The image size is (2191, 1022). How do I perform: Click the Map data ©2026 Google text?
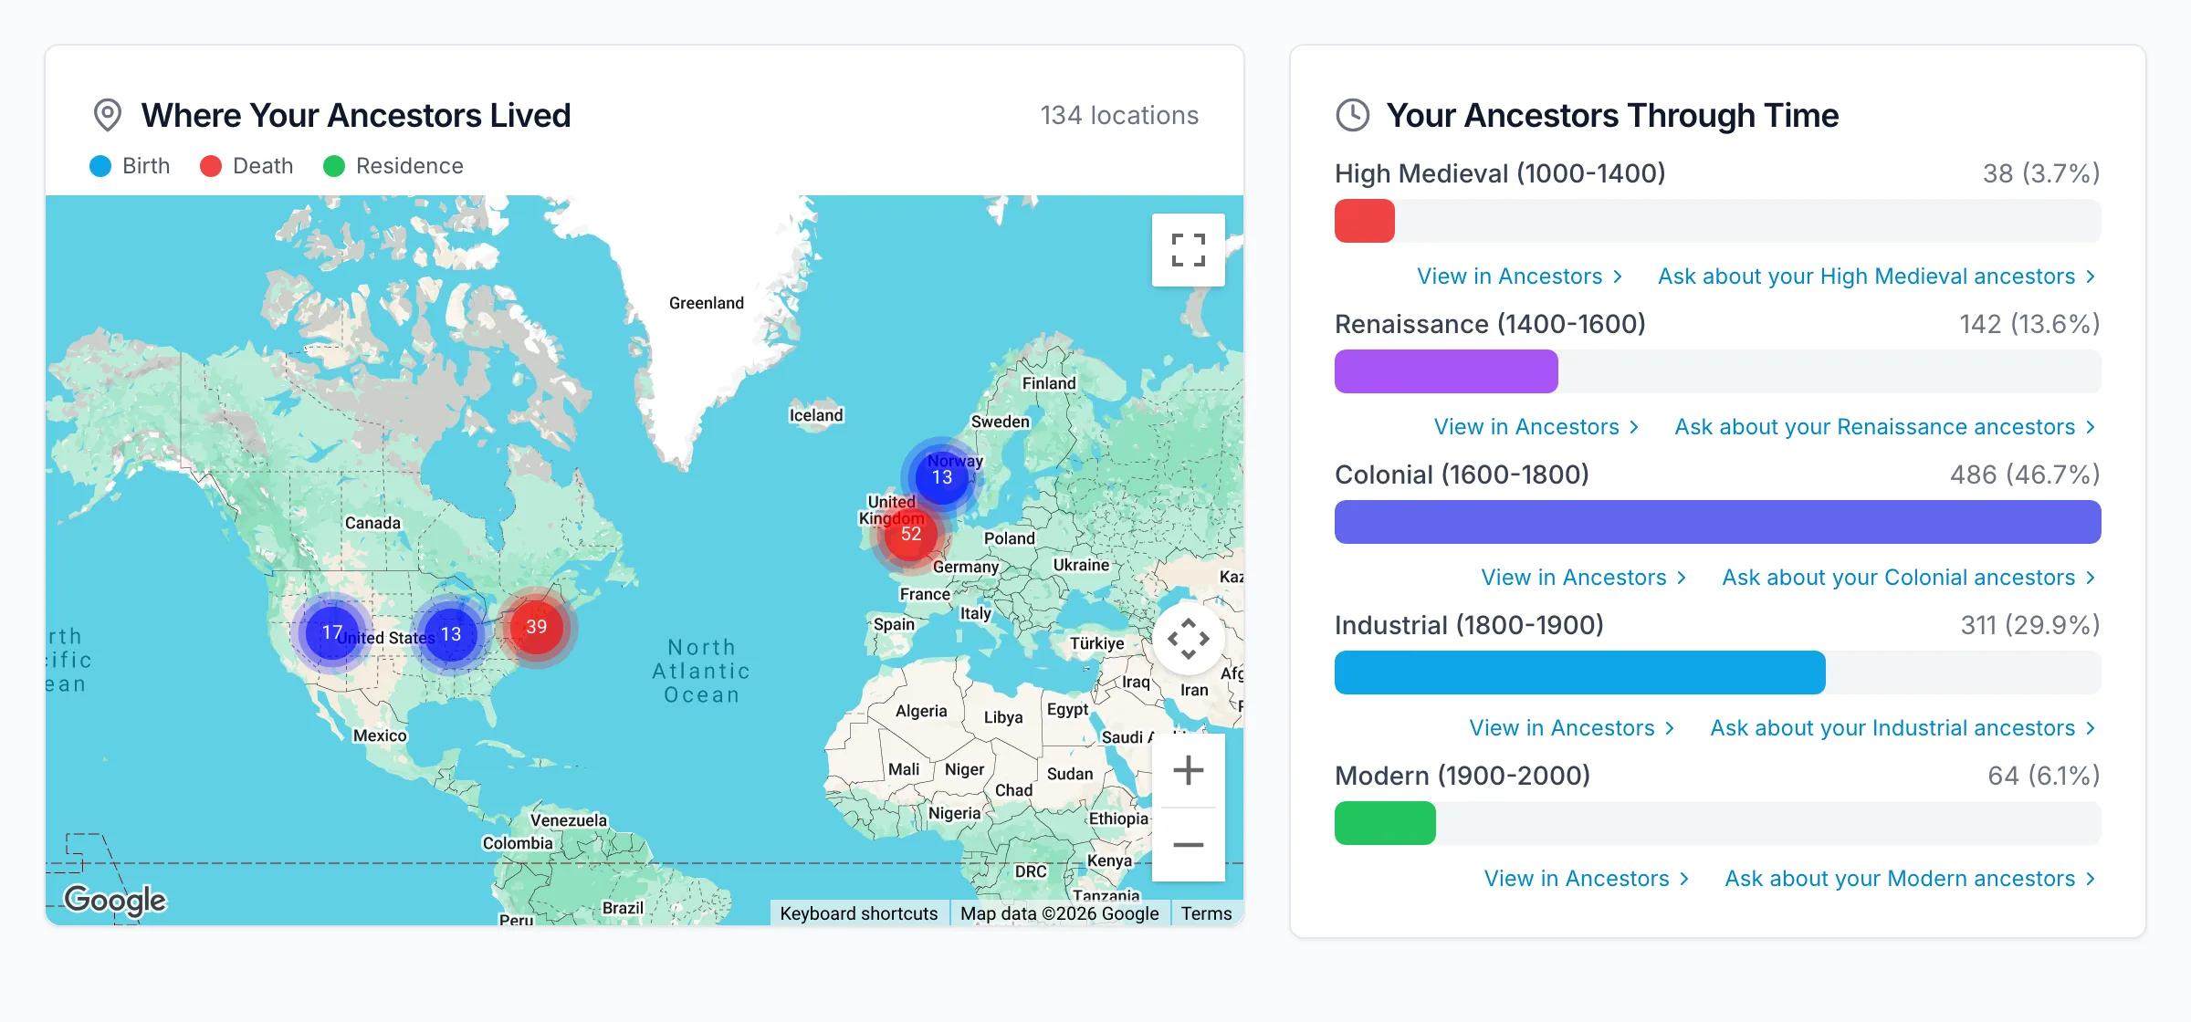(1059, 913)
